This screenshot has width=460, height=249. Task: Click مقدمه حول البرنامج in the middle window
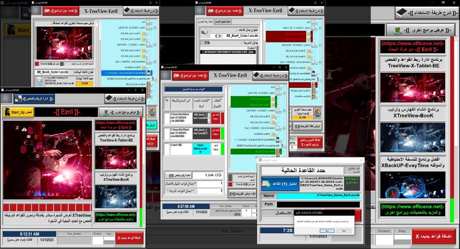(190, 75)
